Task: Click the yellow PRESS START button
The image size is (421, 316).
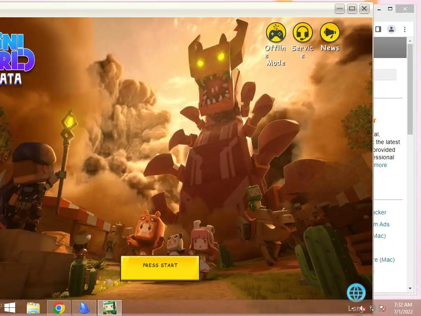Action: point(160,268)
